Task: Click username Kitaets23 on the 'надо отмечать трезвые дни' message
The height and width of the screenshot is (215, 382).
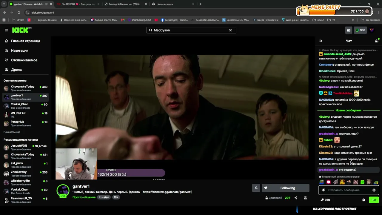Action: coord(326,153)
